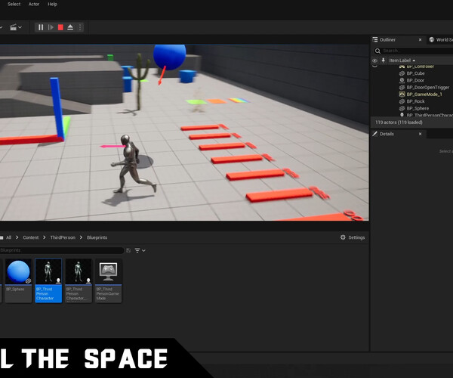Select BP_Cube in the Outliner

[x=415, y=73]
